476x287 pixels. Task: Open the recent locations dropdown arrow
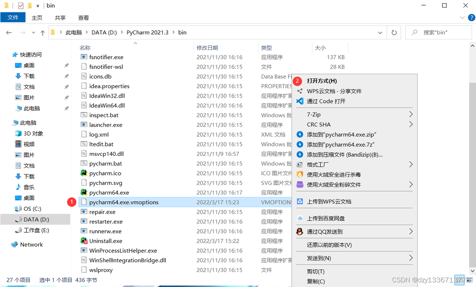(34, 33)
